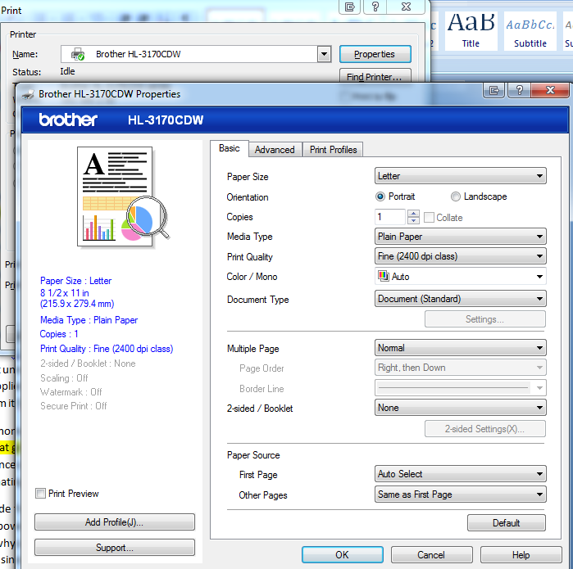The width and height of the screenshot is (573, 569).
Task: Click the 'Media Type : Plain Paper' summary text
Action: 89,320
